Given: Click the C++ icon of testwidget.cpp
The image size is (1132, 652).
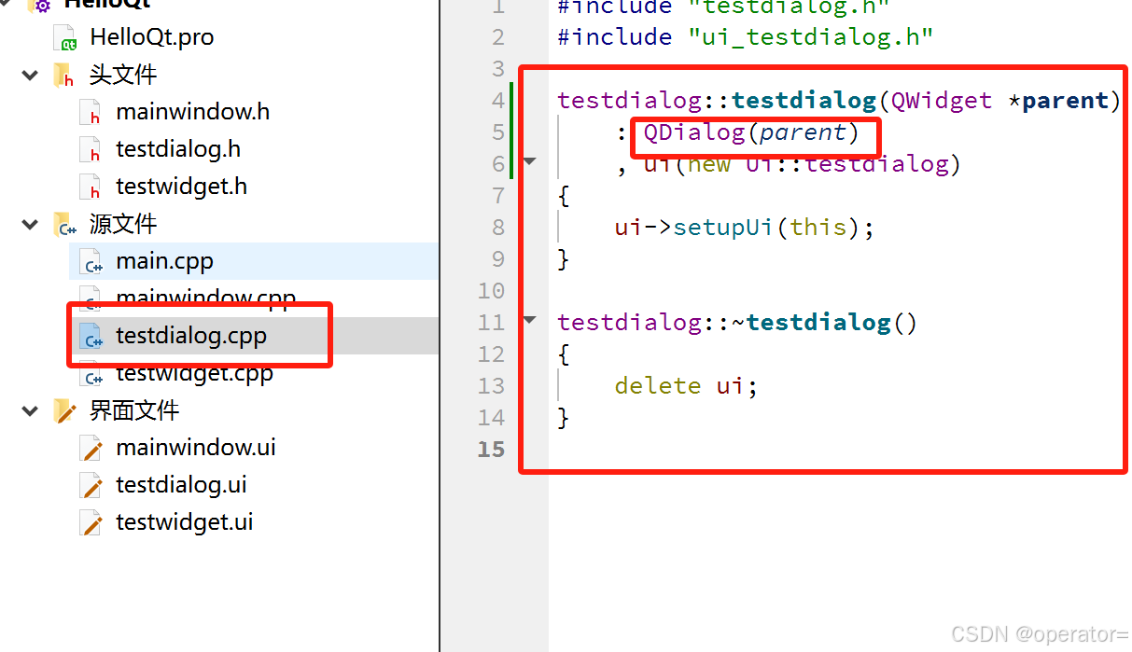Looking at the screenshot, I should pos(91,374).
